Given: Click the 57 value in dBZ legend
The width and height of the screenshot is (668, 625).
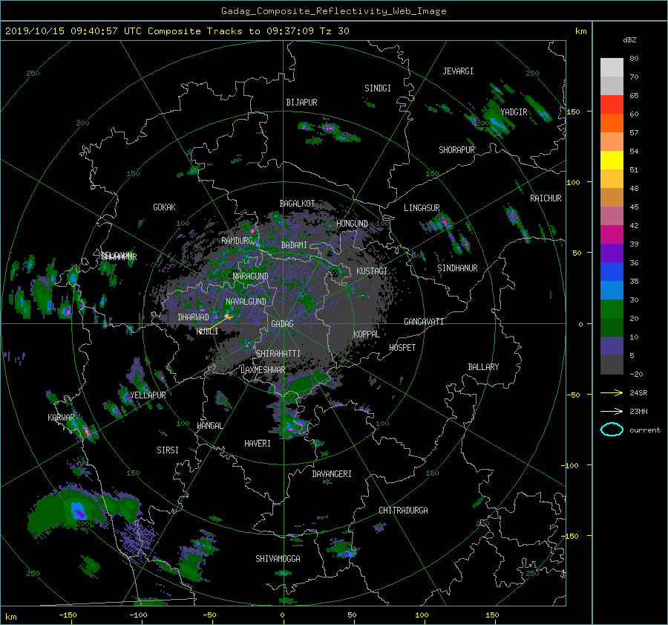Looking at the screenshot, I should coord(634,133).
